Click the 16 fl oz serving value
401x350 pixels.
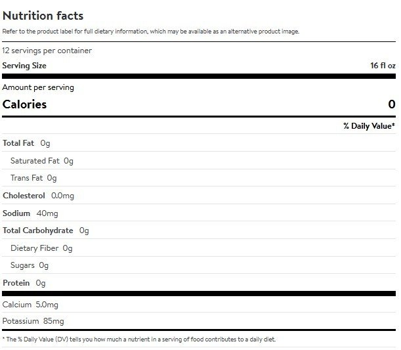click(x=383, y=66)
